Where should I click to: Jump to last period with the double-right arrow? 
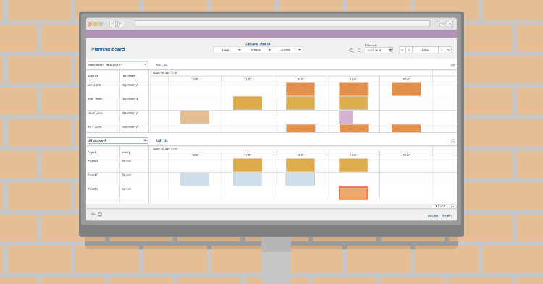coord(448,50)
